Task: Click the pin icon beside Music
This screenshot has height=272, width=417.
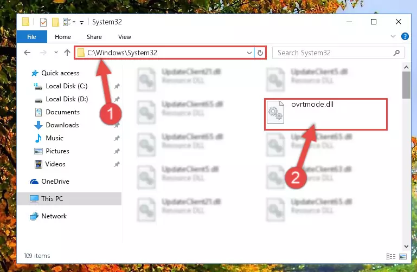Action: coord(117,138)
